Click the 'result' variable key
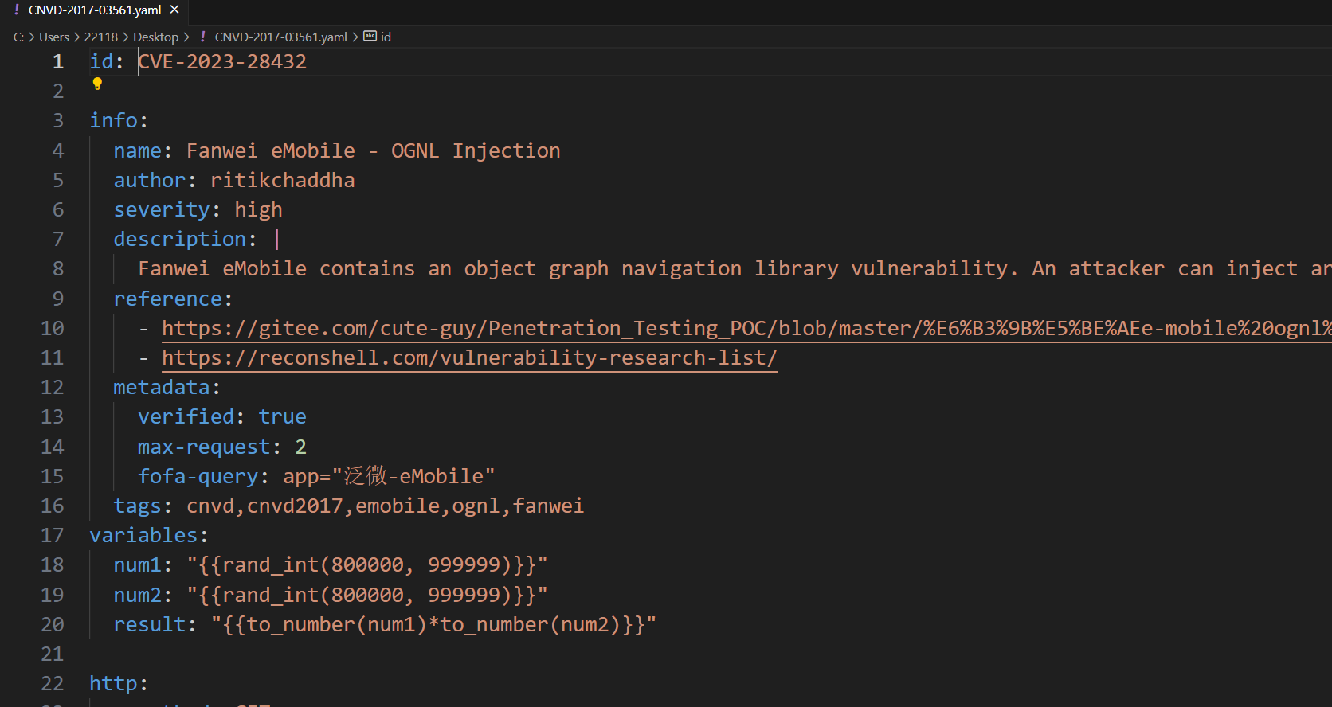Viewport: 1332px width, 707px height. coord(149,624)
